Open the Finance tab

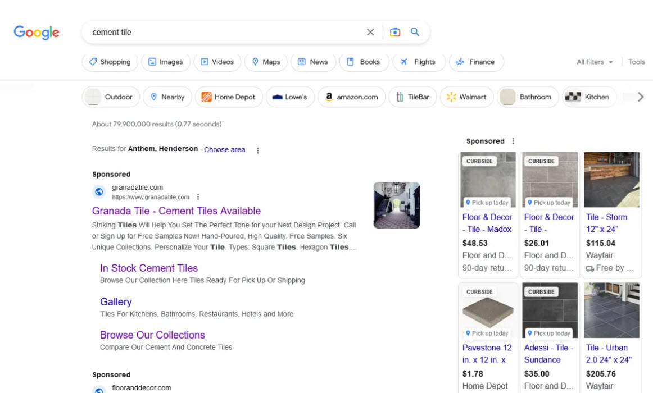(476, 62)
